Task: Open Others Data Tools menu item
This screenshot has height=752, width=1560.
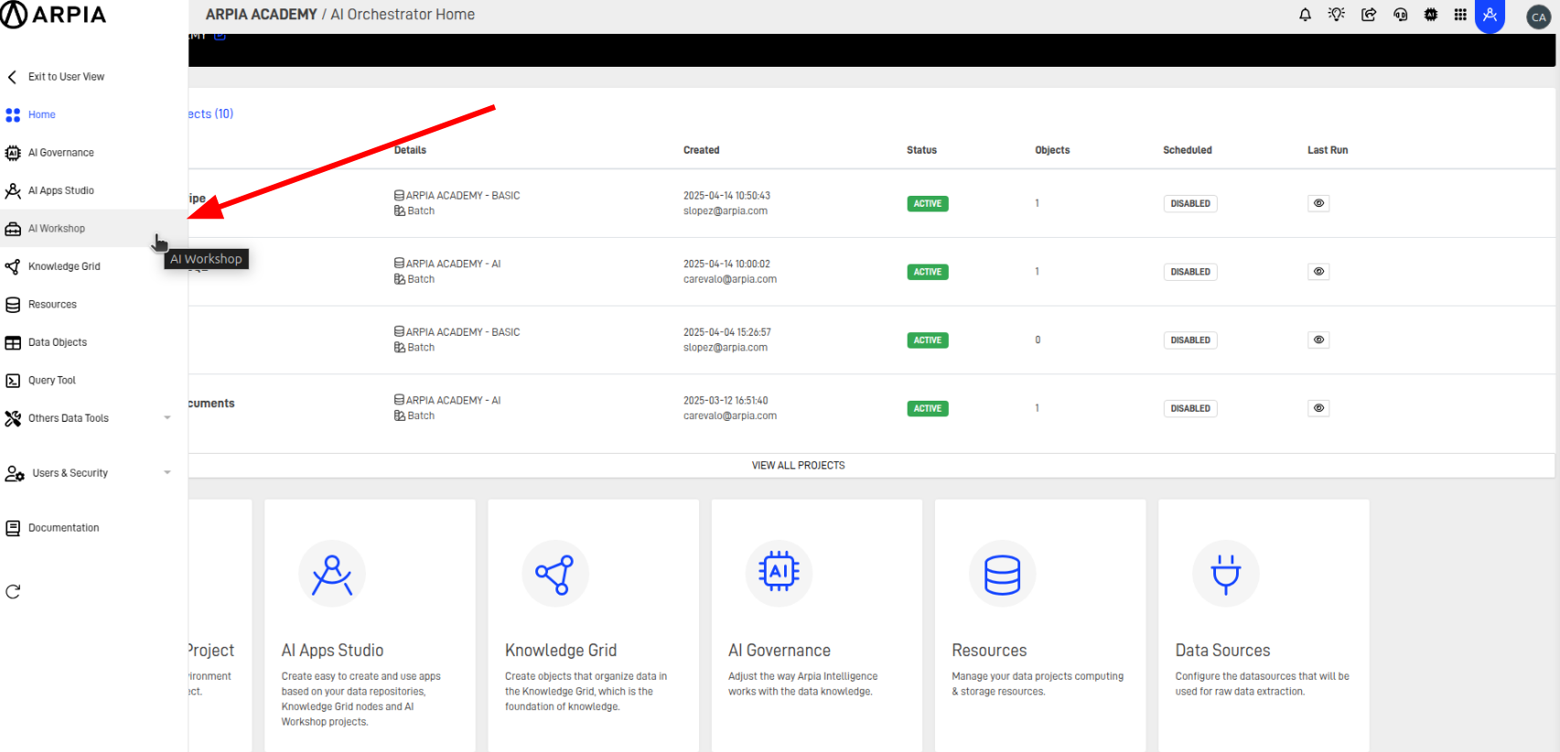Action: point(69,418)
